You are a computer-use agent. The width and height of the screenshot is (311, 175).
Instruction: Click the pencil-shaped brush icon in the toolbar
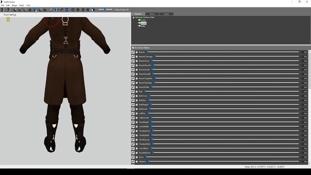(51, 10)
